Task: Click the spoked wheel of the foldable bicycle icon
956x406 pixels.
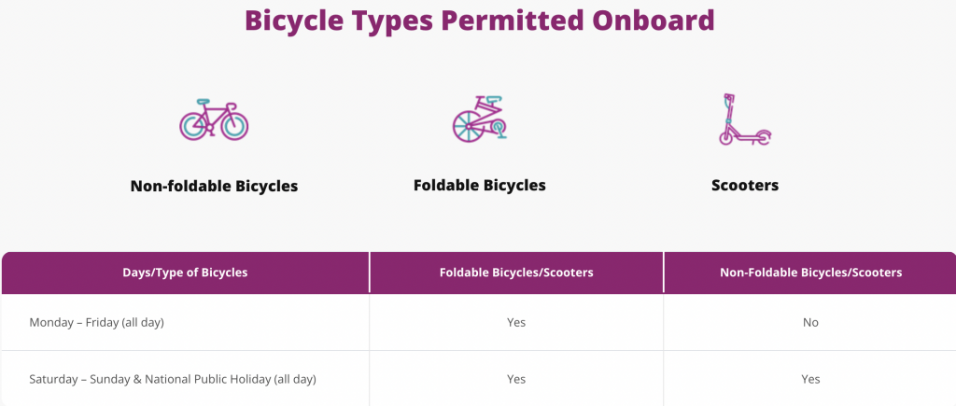Action: [x=467, y=127]
